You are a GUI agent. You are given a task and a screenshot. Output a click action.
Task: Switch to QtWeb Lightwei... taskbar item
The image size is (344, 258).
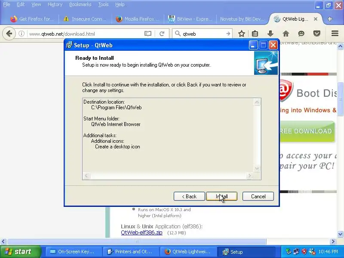[x=188, y=252]
